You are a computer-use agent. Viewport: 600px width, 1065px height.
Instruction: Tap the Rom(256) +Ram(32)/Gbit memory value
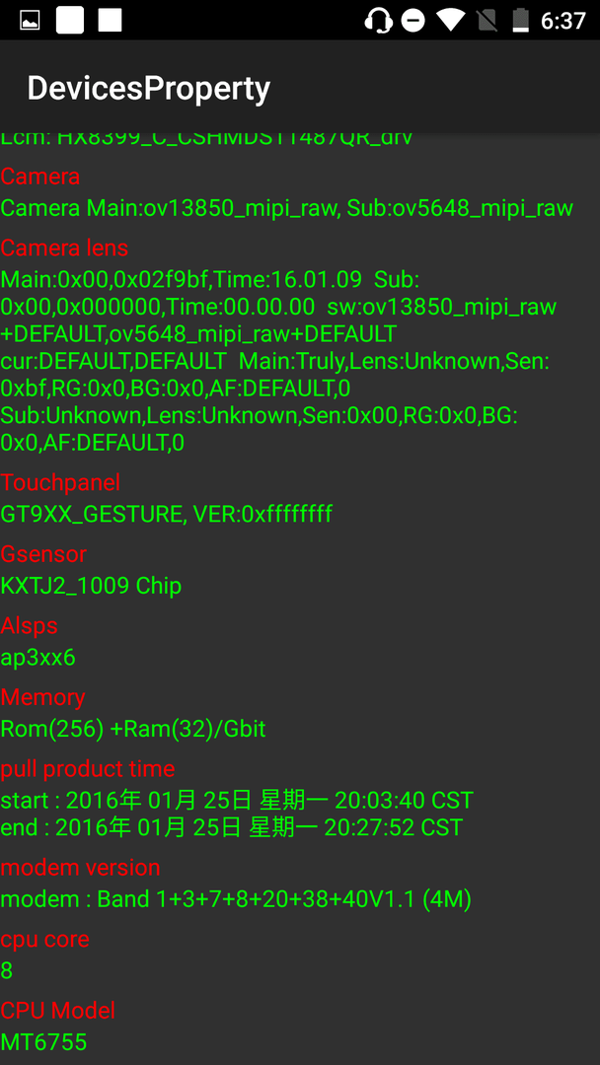(x=133, y=729)
